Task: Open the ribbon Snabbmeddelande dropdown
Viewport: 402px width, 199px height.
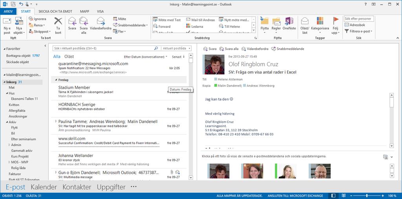Action: pyautogui.click(x=130, y=25)
